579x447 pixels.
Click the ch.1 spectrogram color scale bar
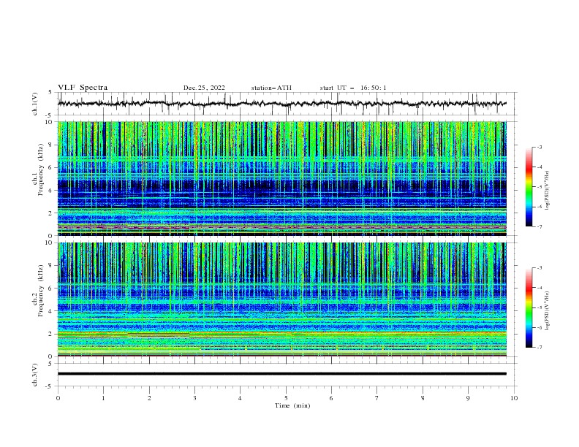click(529, 187)
